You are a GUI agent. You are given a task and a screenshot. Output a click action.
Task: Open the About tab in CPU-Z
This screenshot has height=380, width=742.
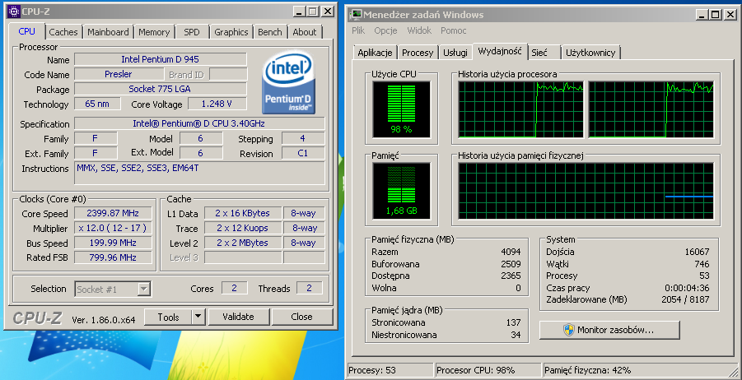pyautogui.click(x=304, y=32)
